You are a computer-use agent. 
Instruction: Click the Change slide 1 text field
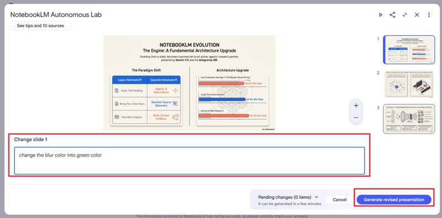click(190, 161)
